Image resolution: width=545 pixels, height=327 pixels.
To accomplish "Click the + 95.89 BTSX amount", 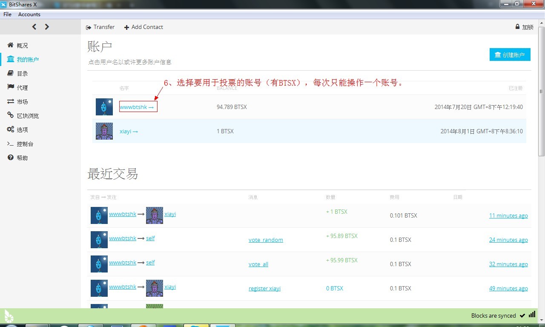I will [x=342, y=236].
